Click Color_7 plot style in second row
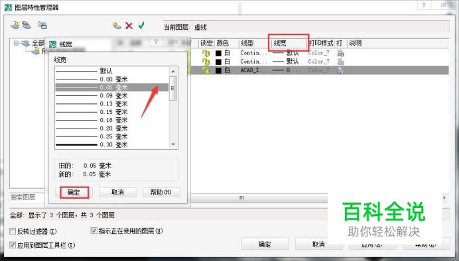The width and height of the screenshot is (459, 261). 319,62
